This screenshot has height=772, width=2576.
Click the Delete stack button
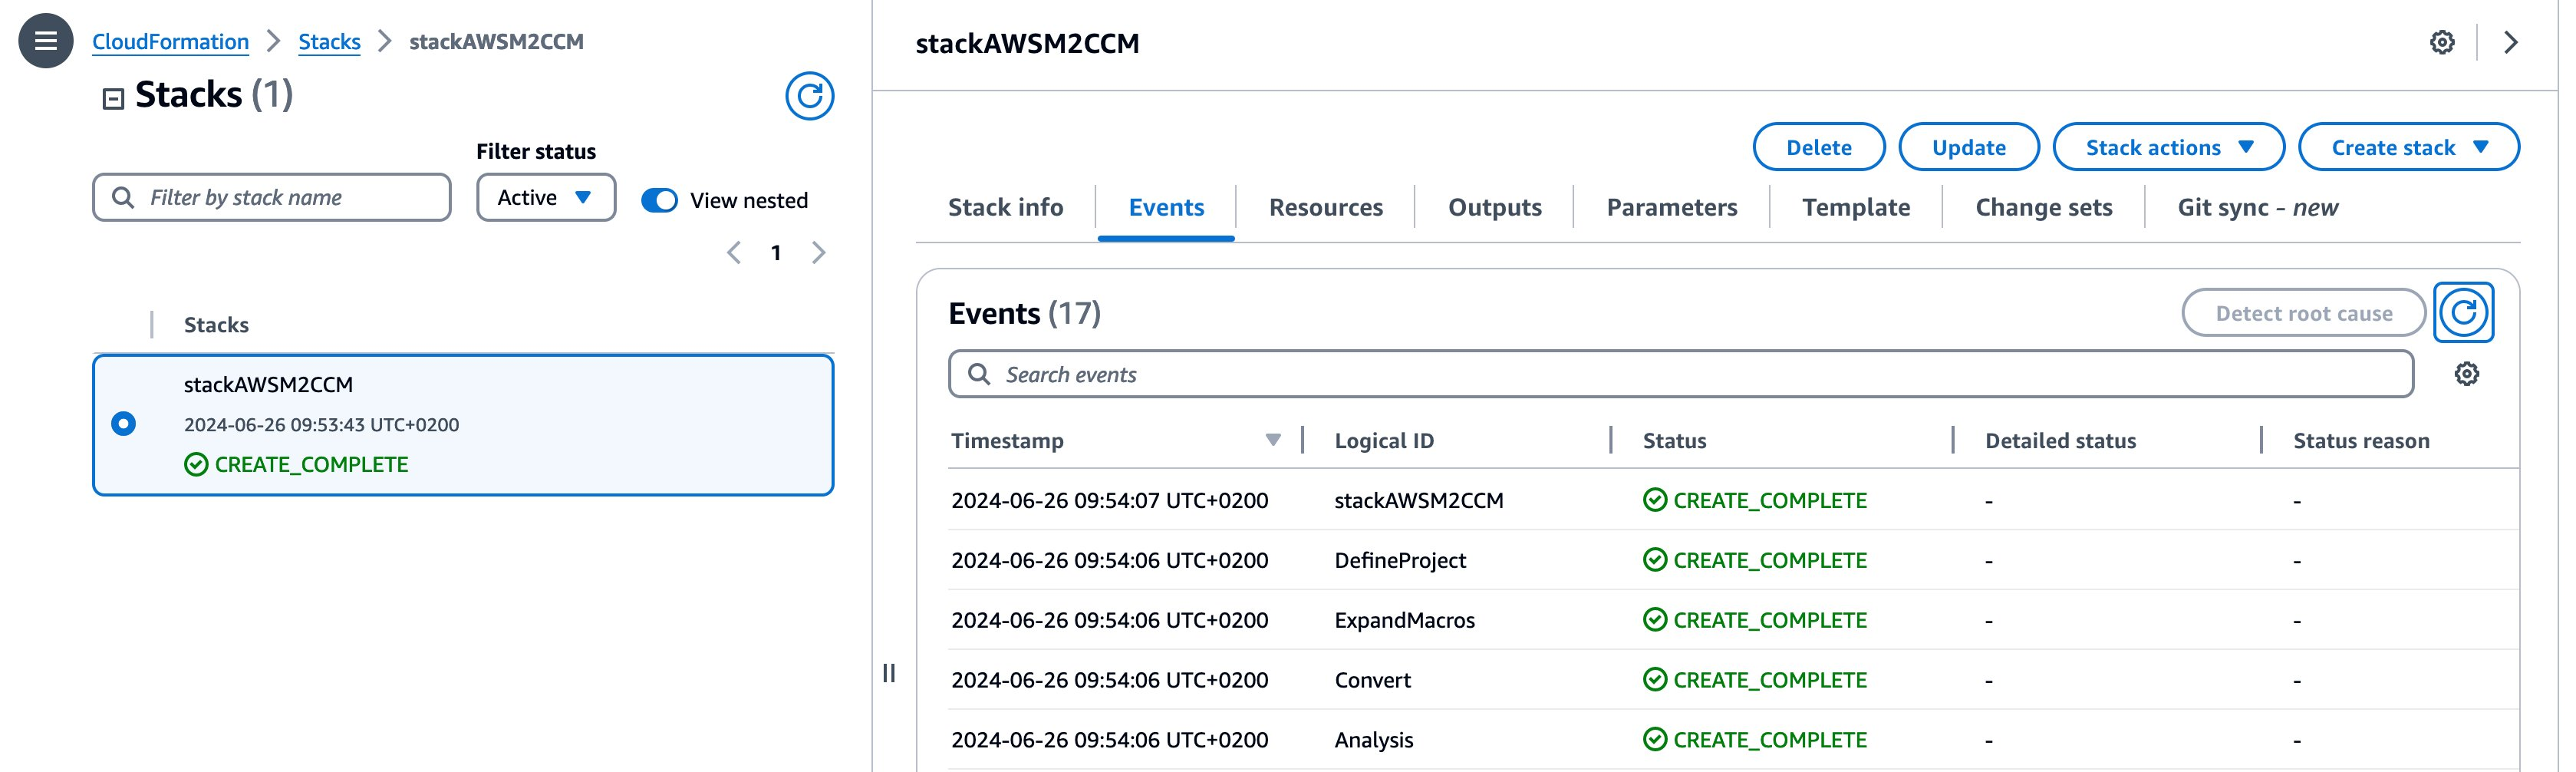pyautogui.click(x=1819, y=147)
